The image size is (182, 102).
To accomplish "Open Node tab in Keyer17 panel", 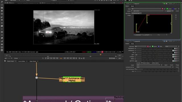I will click(x=132, y=6).
